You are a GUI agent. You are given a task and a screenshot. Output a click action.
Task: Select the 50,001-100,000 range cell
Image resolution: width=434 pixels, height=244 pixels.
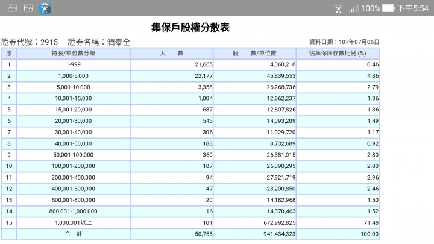pyautogui.click(x=74, y=155)
